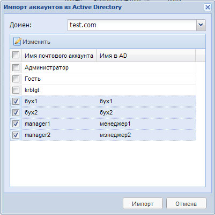The height and width of the screenshot is (215, 215).
Task: Select бух2 in the Имя в AD column
Action: [106, 112]
